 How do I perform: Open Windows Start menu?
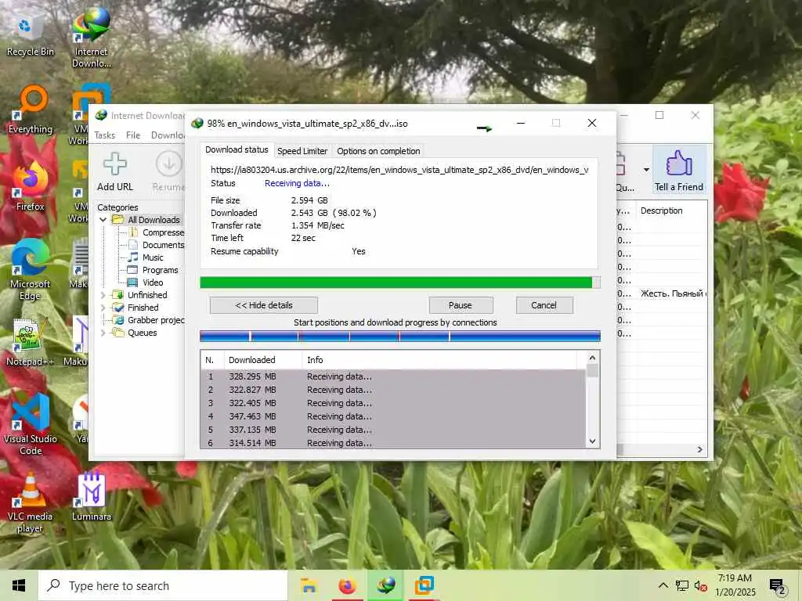point(19,585)
